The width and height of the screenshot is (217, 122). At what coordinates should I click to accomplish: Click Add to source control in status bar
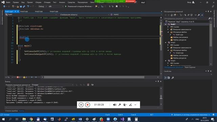point(191,115)
